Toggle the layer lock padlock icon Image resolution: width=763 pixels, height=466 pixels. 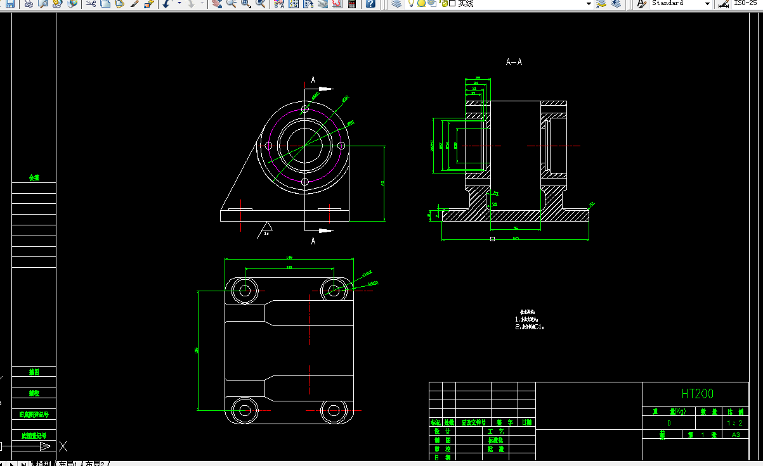point(443,4)
